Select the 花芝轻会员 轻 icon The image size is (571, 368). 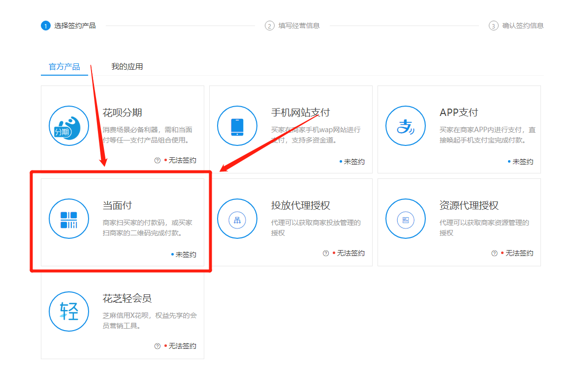[x=69, y=311]
